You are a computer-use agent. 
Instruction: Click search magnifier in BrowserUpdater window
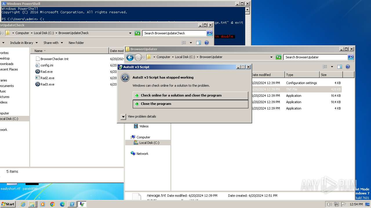(x=351, y=57)
